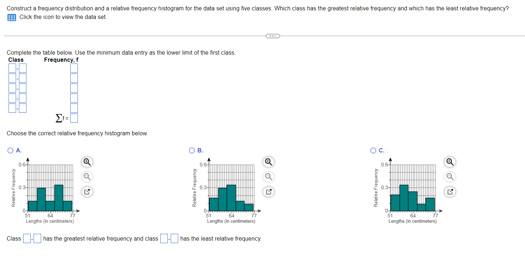
Task: Click the zoom-in magnifier beside histogram B
Action: pos(268,162)
